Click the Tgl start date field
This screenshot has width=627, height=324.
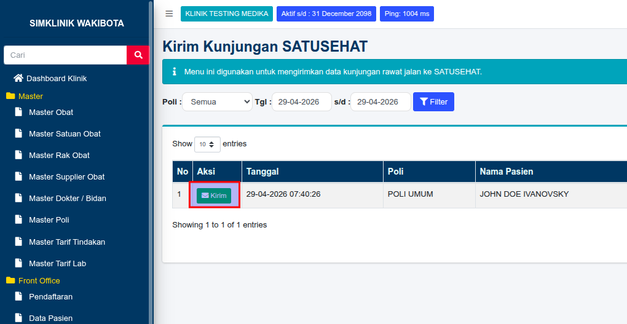click(x=302, y=101)
